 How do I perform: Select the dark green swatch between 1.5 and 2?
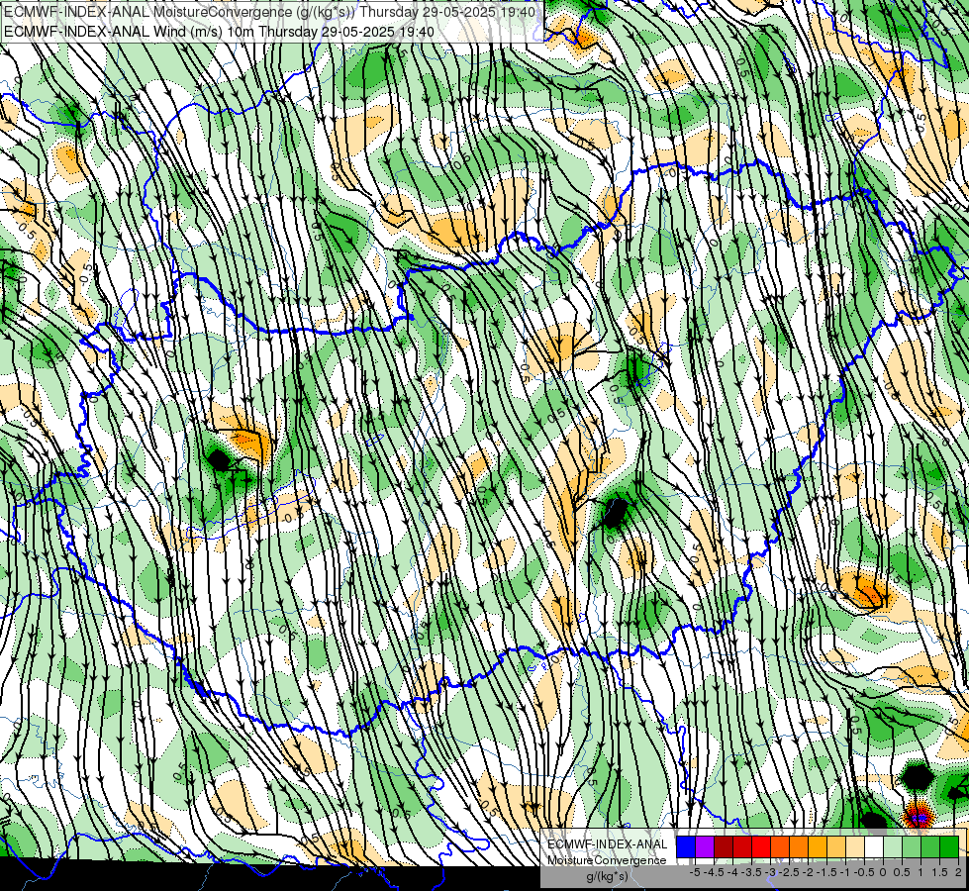coord(949,847)
